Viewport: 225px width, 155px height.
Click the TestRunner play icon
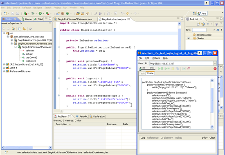pos(184,69)
